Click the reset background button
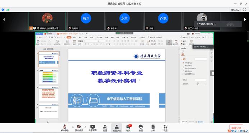This screenshot has width=249, height=133. click(x=191, y=121)
